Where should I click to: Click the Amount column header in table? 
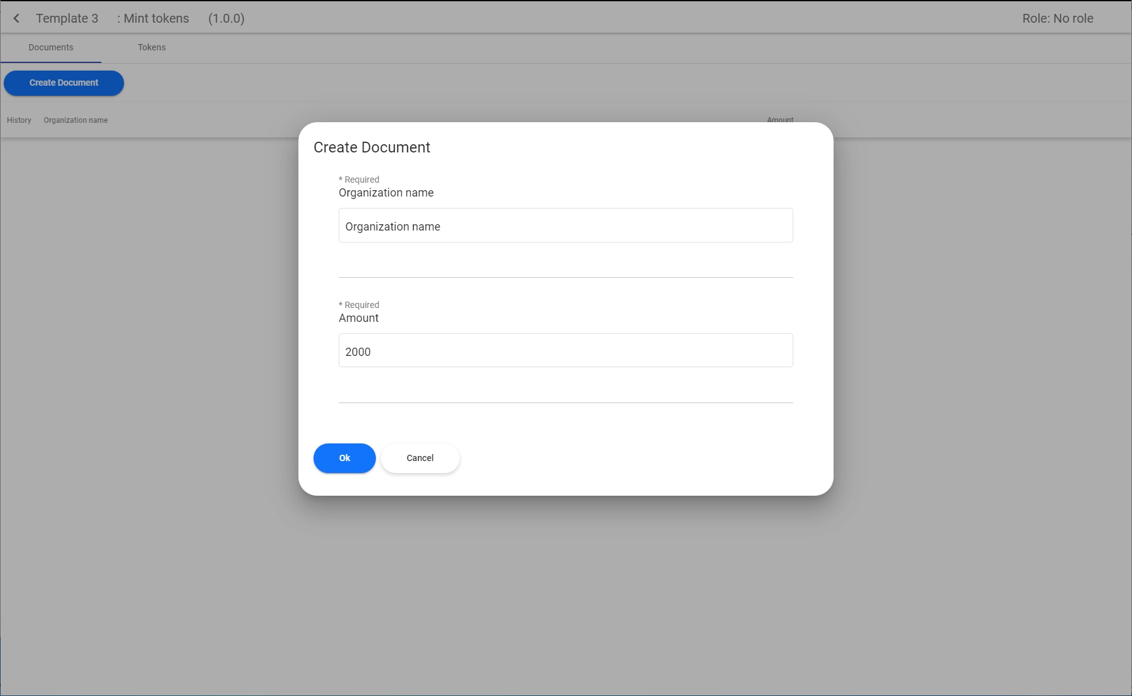(779, 119)
